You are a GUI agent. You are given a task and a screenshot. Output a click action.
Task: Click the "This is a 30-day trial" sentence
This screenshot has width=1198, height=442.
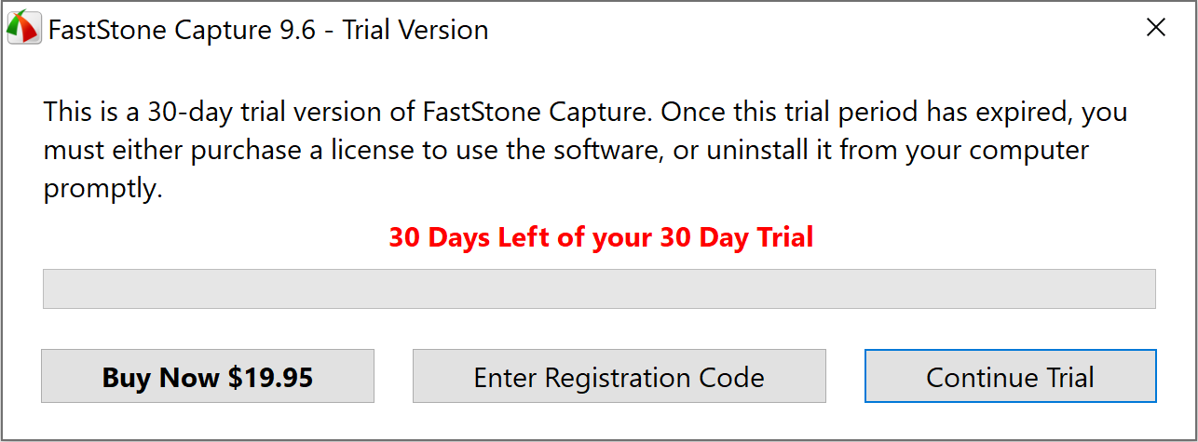pyautogui.click(x=186, y=113)
